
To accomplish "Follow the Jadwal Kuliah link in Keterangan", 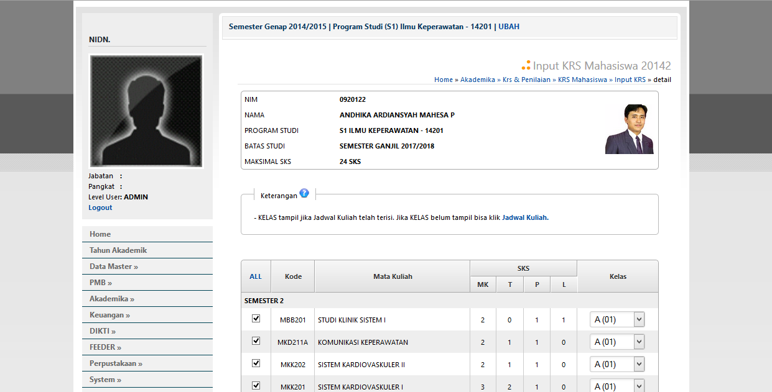I will (525, 217).
